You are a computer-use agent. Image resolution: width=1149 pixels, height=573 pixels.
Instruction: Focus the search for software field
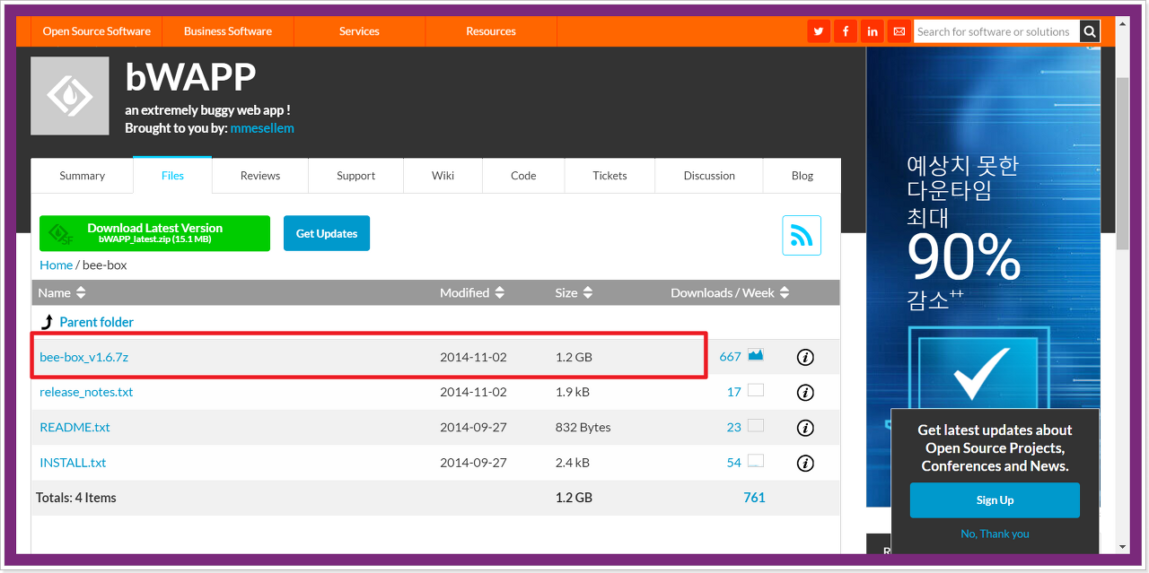coord(996,31)
